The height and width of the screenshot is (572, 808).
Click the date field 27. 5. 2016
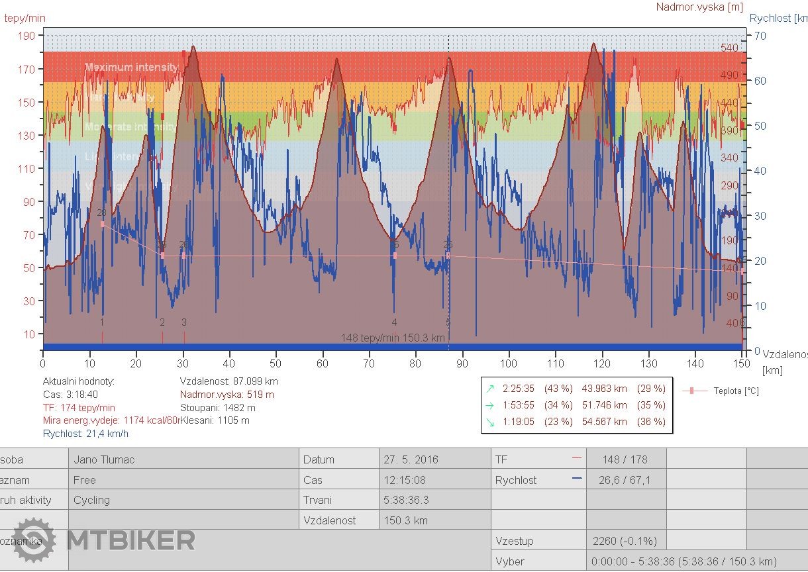pyautogui.click(x=411, y=459)
